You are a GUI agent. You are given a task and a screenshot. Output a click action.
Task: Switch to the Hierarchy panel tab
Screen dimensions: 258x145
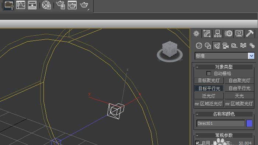(217, 33)
